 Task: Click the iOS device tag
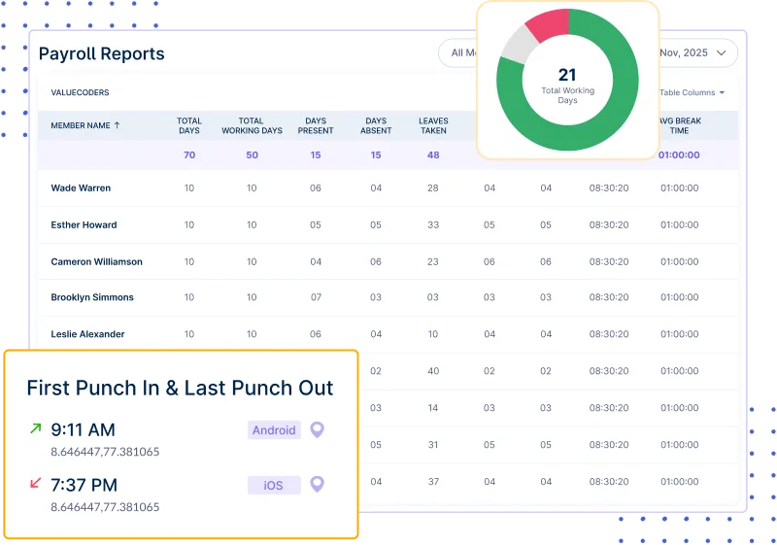274,485
